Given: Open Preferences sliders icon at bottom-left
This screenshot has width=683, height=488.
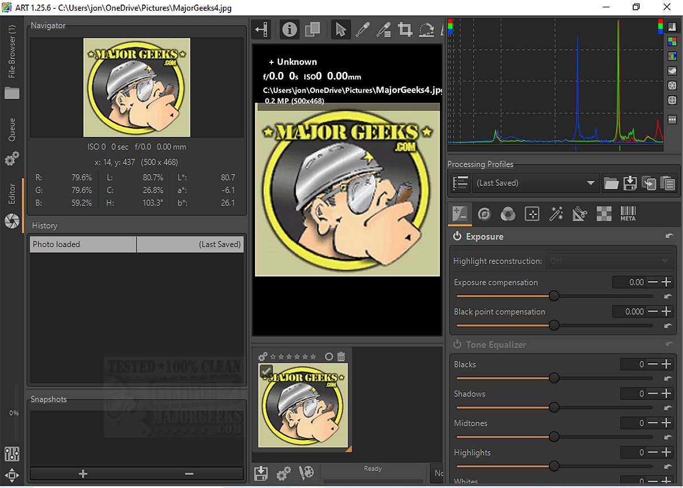Looking at the screenshot, I should 12,454.
